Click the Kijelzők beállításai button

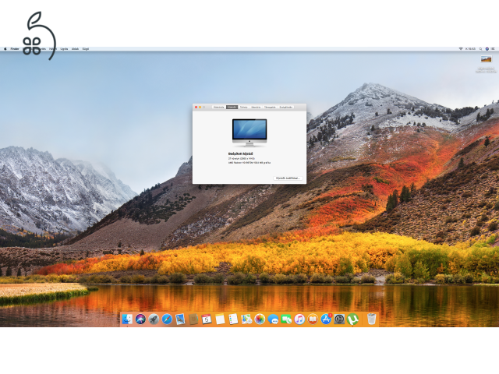pos(288,178)
